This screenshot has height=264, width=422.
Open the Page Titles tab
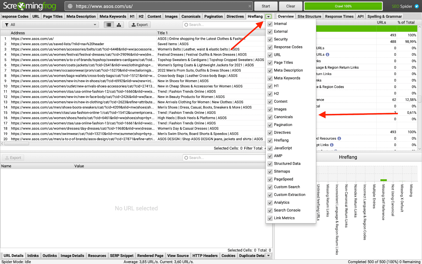point(53,16)
